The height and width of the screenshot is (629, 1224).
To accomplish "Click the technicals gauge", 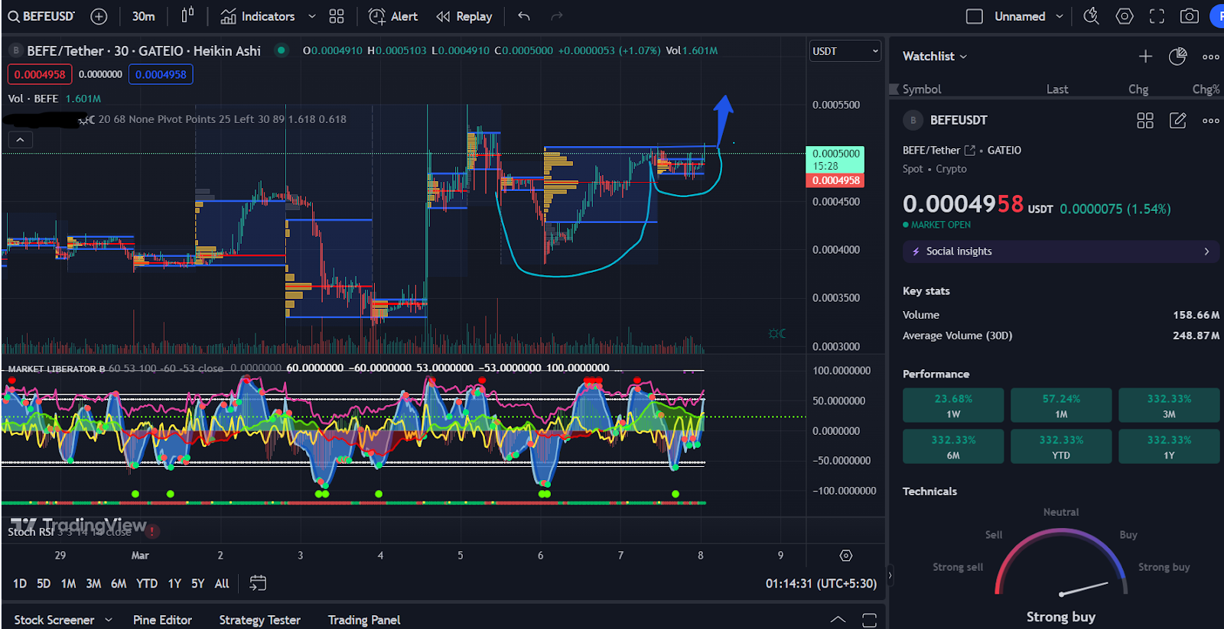I will pyautogui.click(x=1061, y=563).
